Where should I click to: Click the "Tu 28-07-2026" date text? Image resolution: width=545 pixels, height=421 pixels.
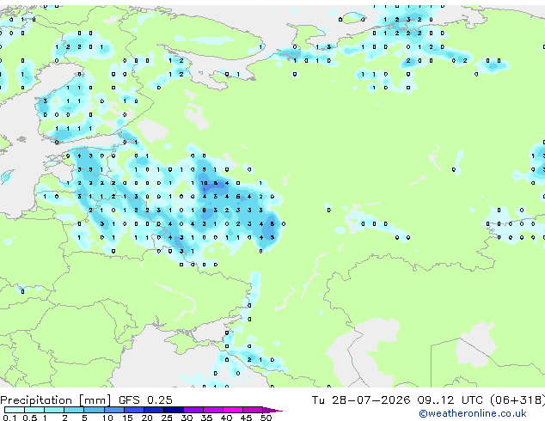pos(361,400)
